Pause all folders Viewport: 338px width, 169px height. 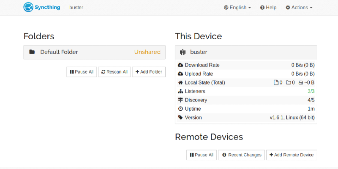tap(82, 72)
